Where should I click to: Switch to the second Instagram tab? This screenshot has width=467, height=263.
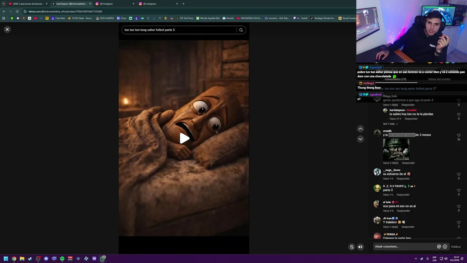click(158, 4)
